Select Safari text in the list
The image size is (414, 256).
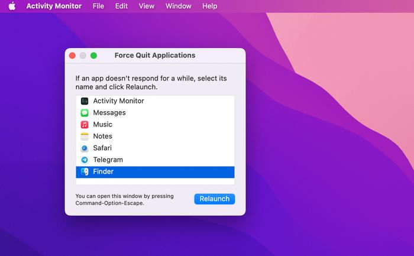tap(102, 148)
